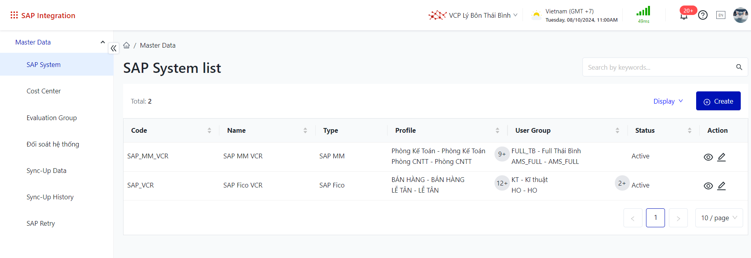Sort the table by Code column
Screen dimensions: 751x258
(x=209, y=130)
